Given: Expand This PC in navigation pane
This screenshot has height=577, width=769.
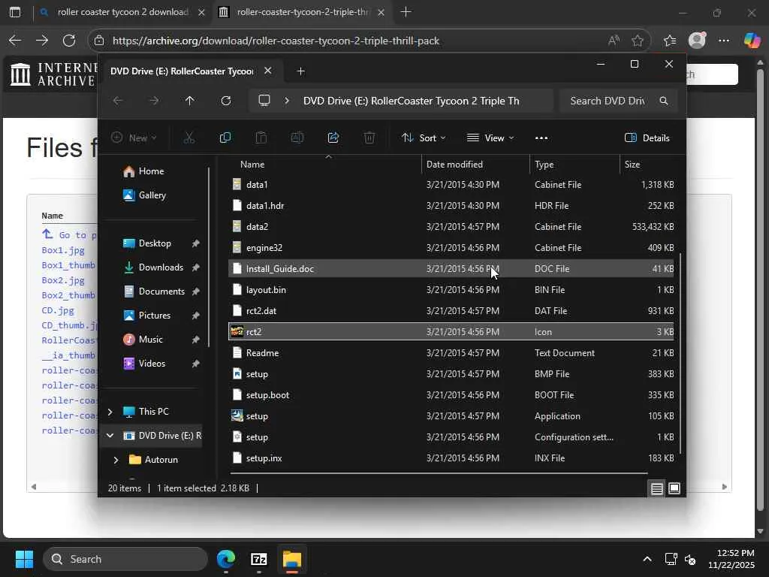Looking at the screenshot, I should click(110, 411).
